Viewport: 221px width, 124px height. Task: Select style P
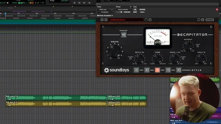[179, 70]
